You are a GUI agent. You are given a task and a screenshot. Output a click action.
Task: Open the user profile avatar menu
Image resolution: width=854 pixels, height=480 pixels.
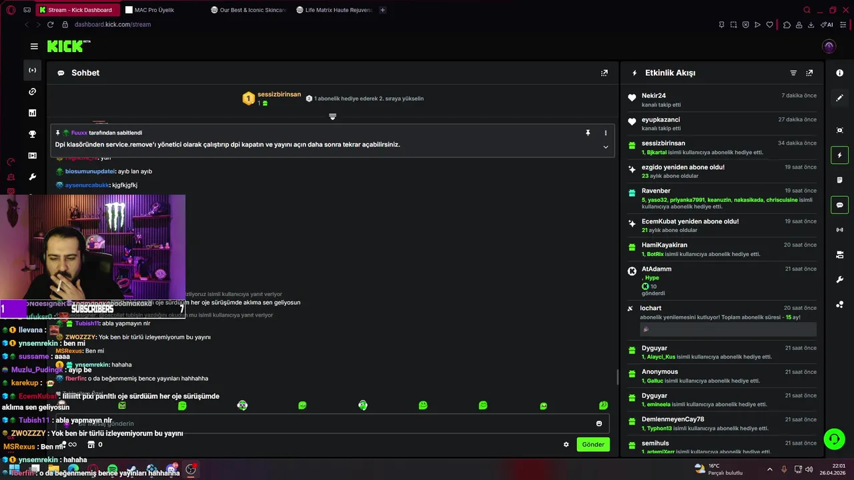click(829, 46)
